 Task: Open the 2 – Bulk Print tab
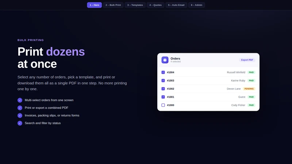[x=113, y=5]
